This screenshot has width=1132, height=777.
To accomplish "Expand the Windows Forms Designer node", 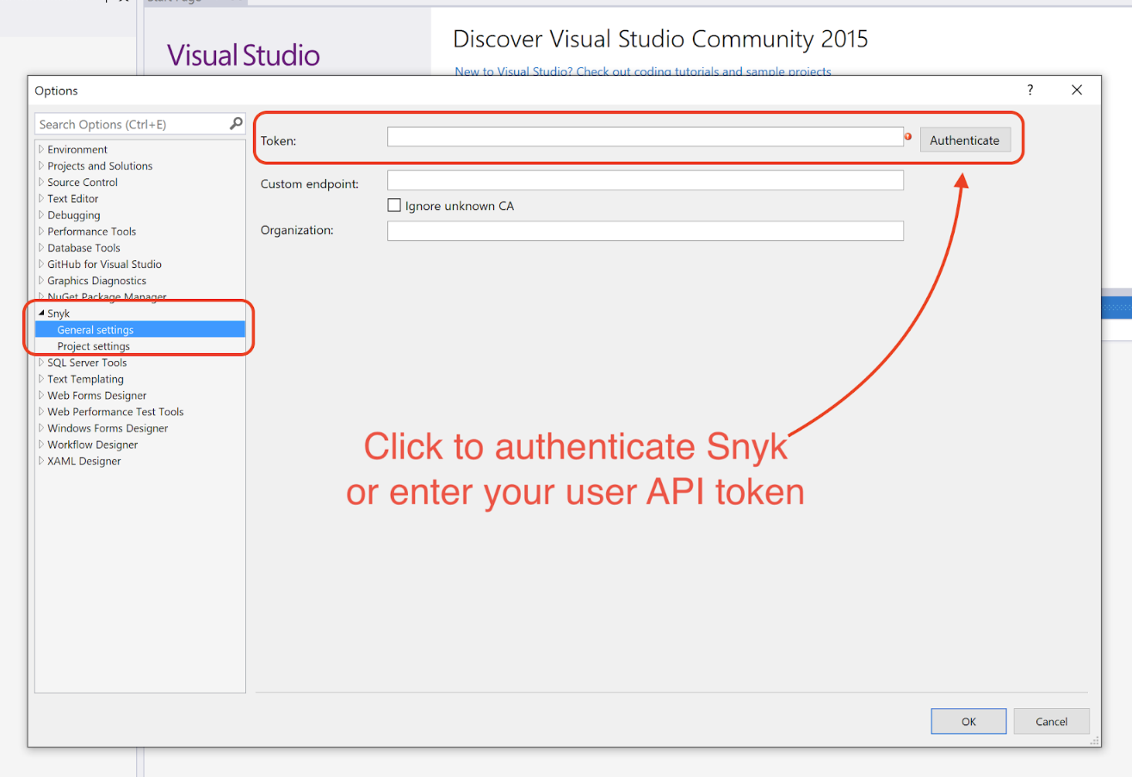I will pyautogui.click(x=41, y=428).
